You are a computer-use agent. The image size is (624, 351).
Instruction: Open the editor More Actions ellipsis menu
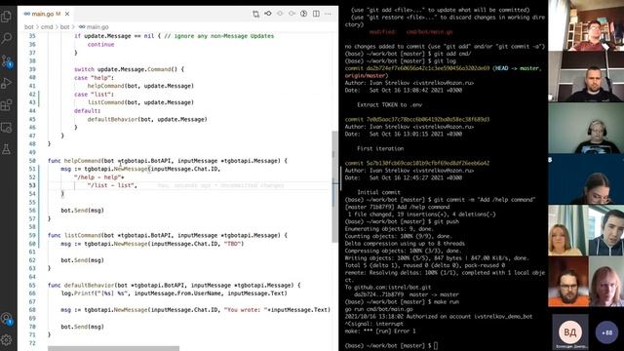[x=328, y=14]
